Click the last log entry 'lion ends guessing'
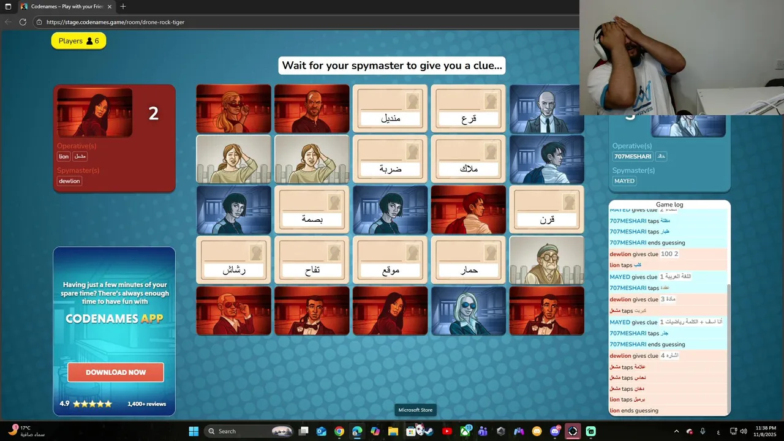The height and width of the screenshot is (441, 784). coord(668,410)
